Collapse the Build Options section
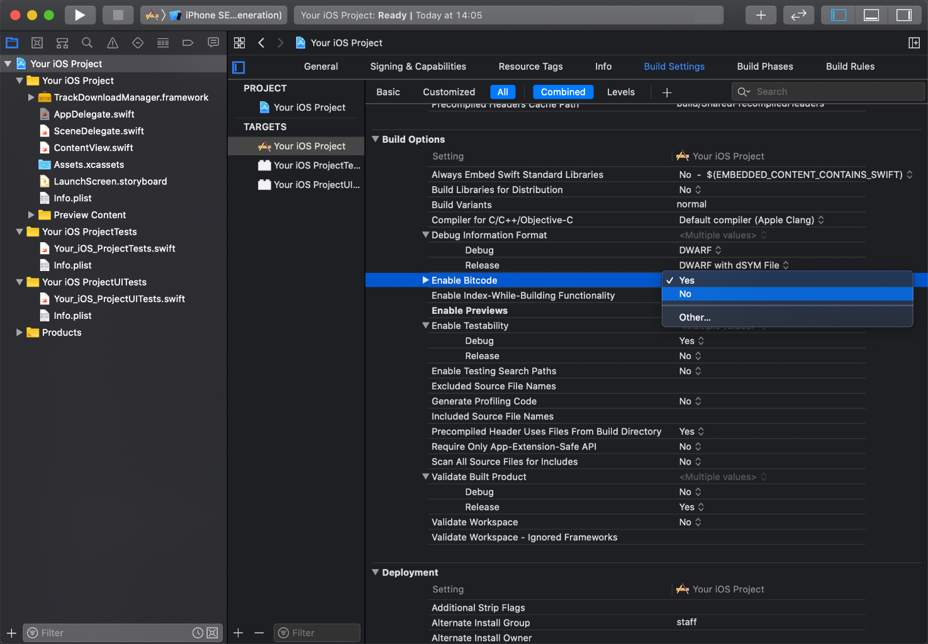928x644 pixels. tap(376, 139)
